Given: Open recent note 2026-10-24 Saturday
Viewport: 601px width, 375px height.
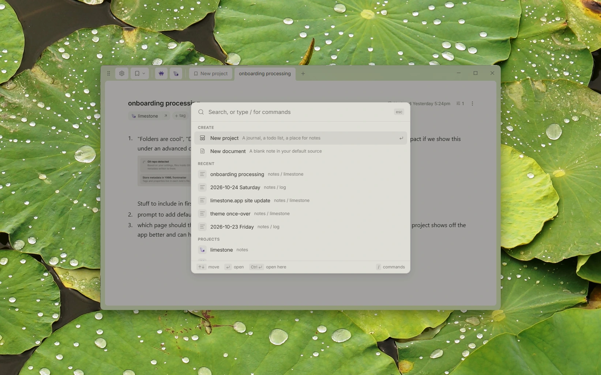Looking at the screenshot, I should tap(301, 187).
